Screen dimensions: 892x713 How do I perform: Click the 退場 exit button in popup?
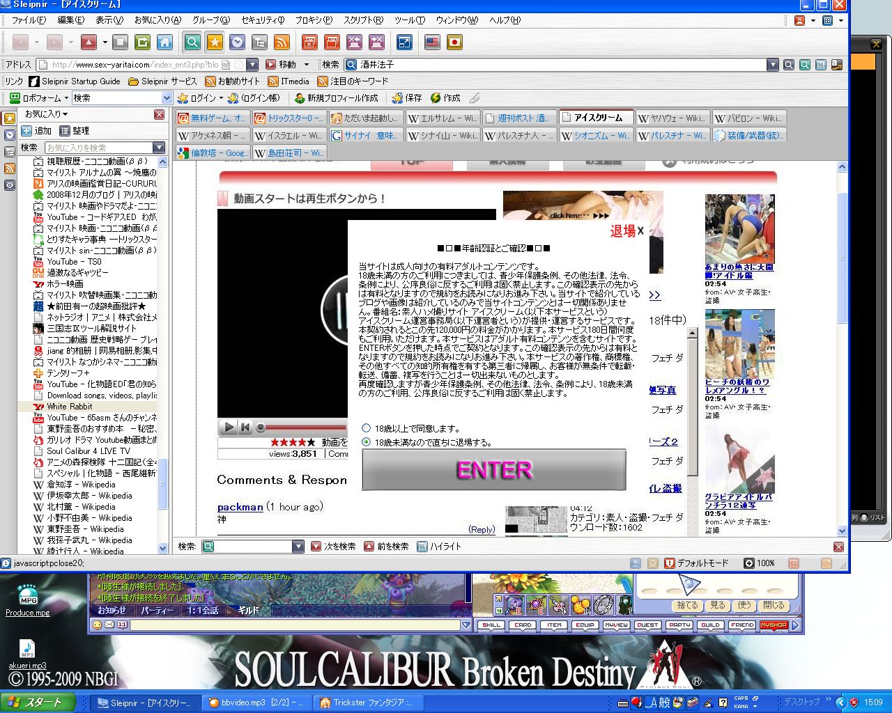click(627, 231)
